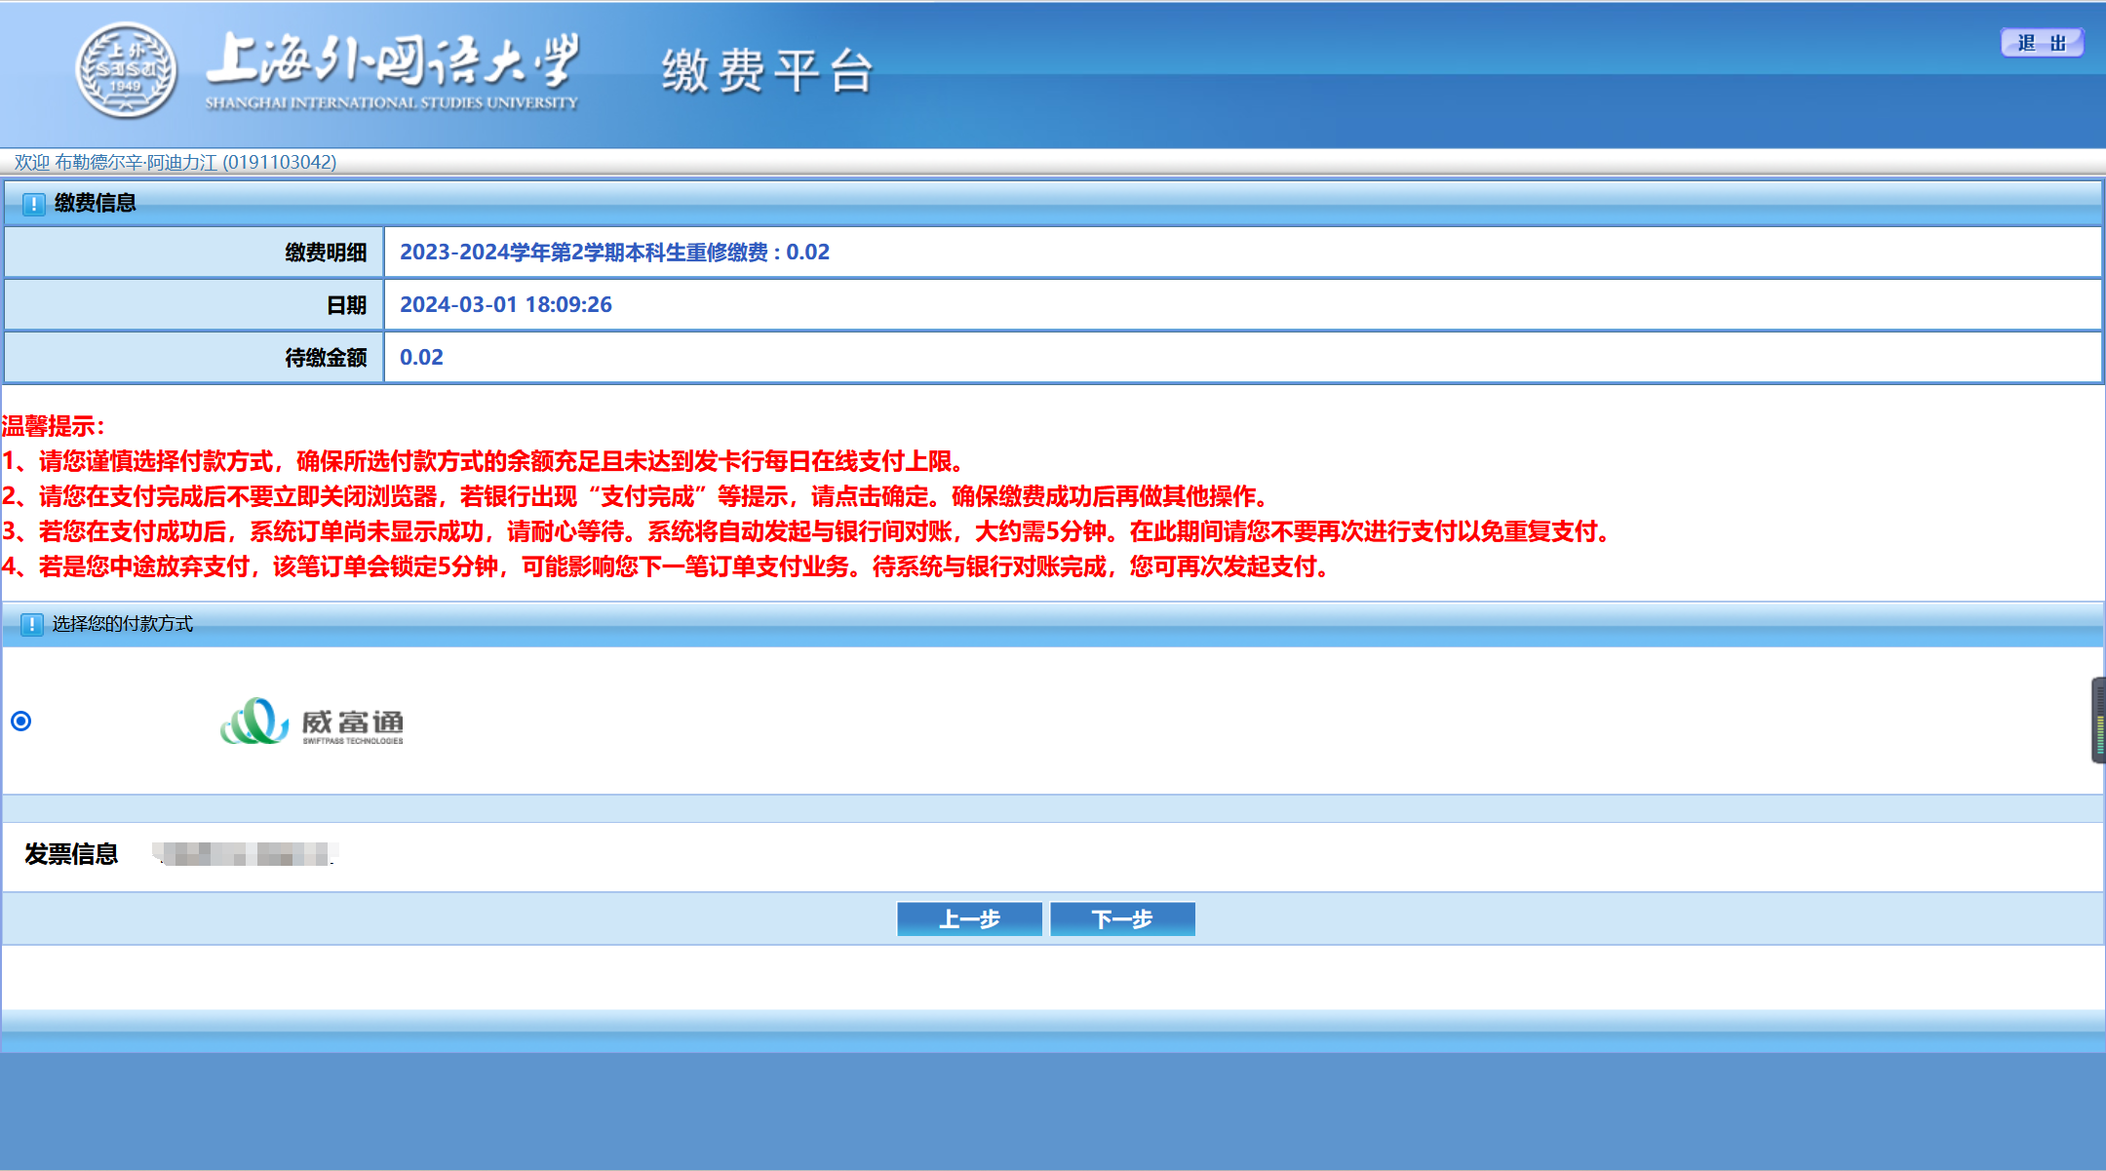Viewport: 2106px width, 1171px height.
Task: Select the 威富通 payment radio button
Action: (x=21, y=721)
